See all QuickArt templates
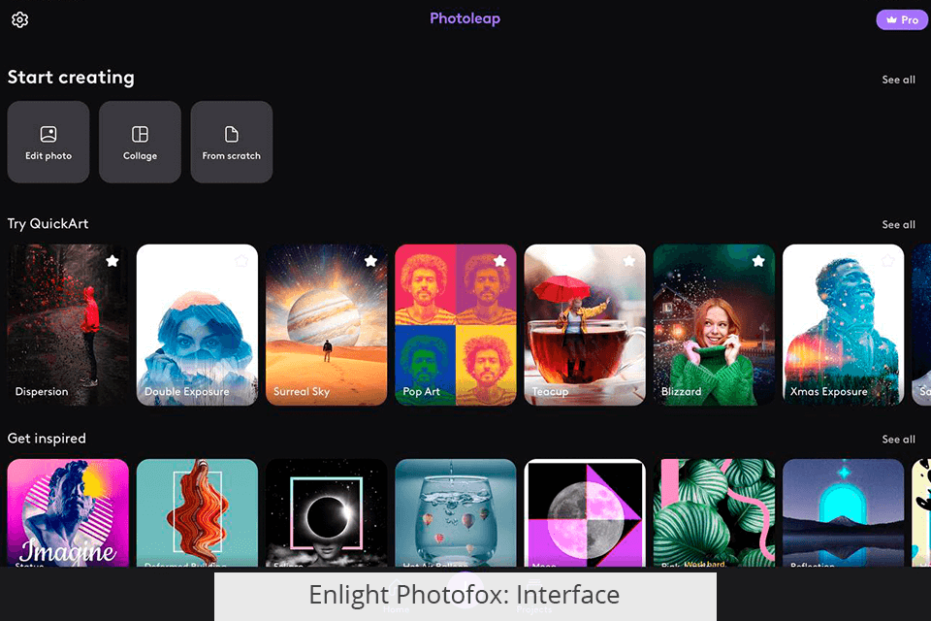The image size is (931, 621). click(898, 225)
